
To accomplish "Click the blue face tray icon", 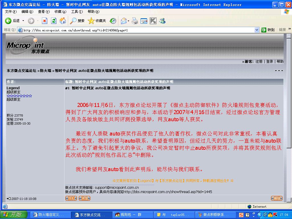I will coord(265,215).
